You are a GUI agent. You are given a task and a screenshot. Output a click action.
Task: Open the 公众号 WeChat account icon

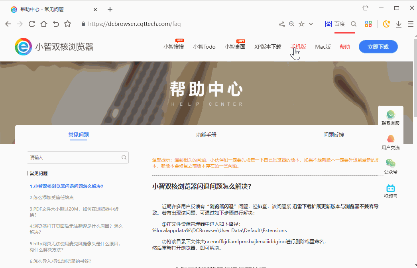(x=390, y=163)
